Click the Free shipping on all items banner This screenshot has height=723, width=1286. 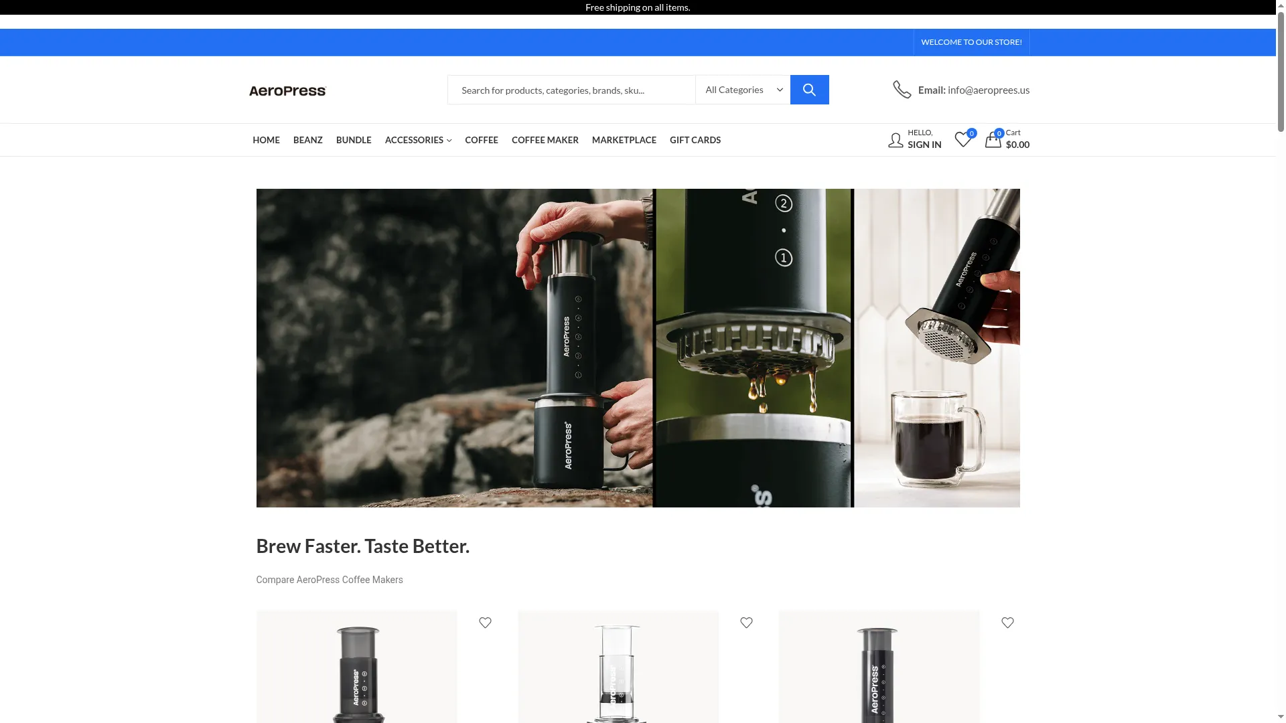638,7
